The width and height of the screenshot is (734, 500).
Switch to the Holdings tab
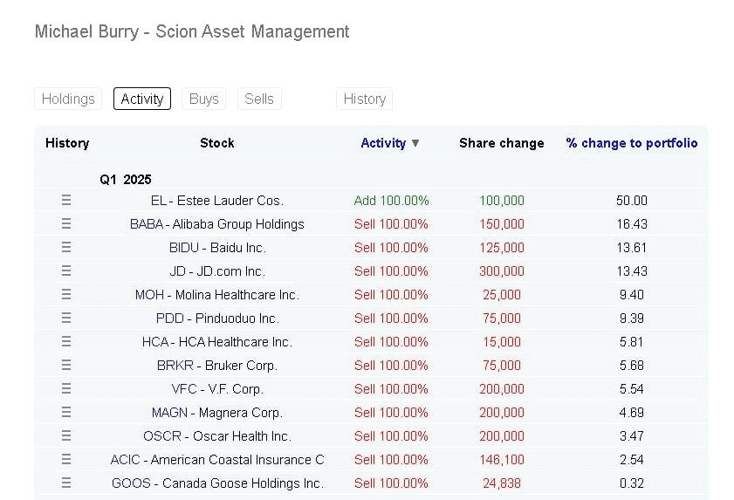pos(68,99)
